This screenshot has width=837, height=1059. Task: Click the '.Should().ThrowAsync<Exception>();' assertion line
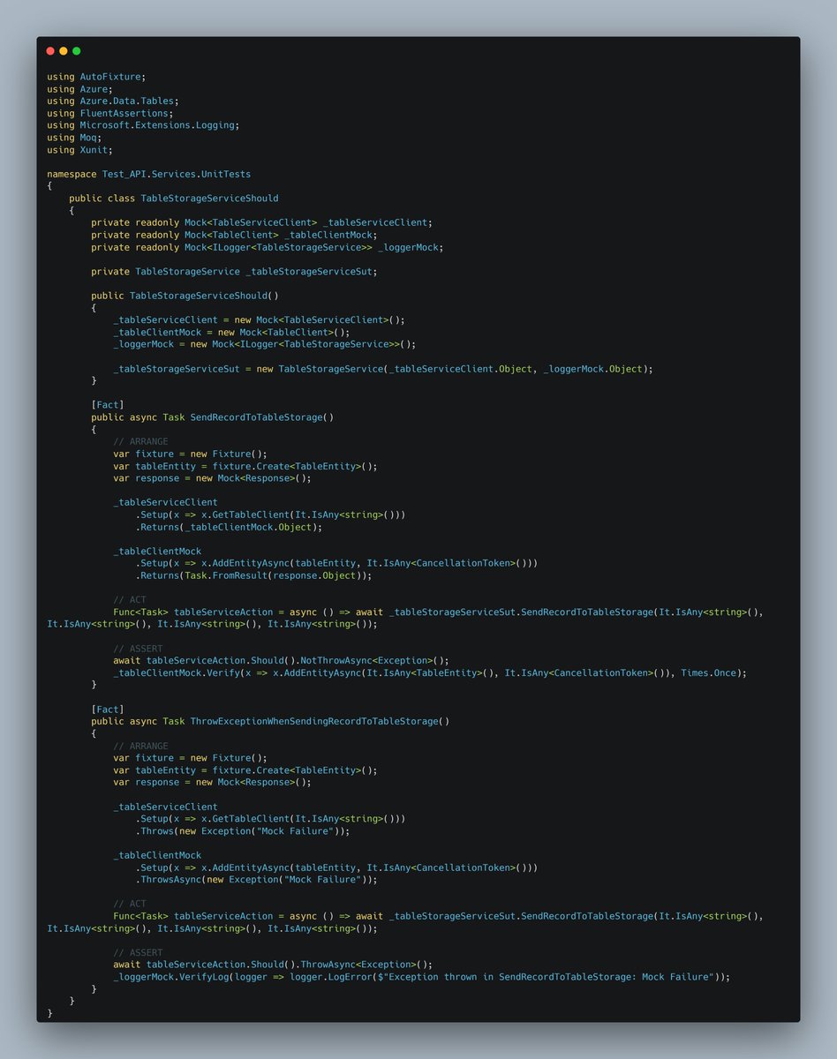tap(273, 965)
